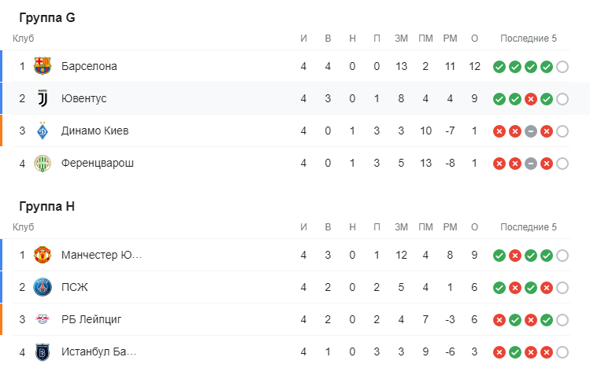Click the Dynamo Kyiv crest icon
This screenshot has height=368, width=590.
tap(43, 131)
